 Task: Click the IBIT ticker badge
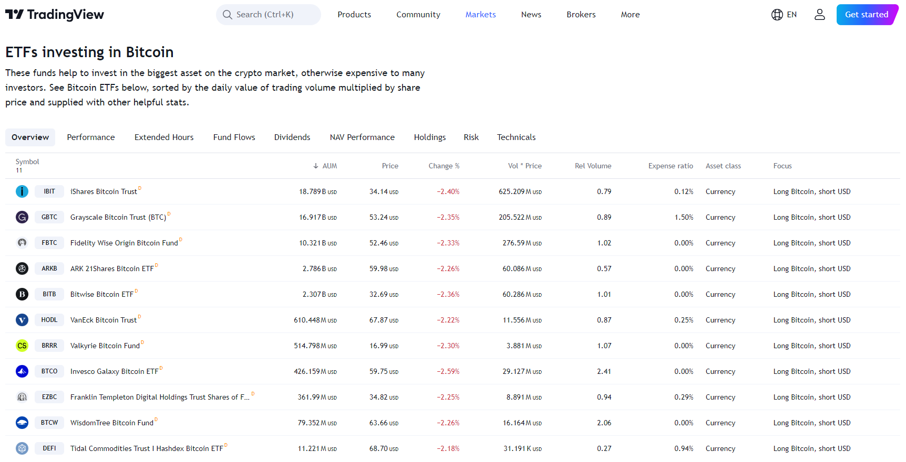point(49,191)
